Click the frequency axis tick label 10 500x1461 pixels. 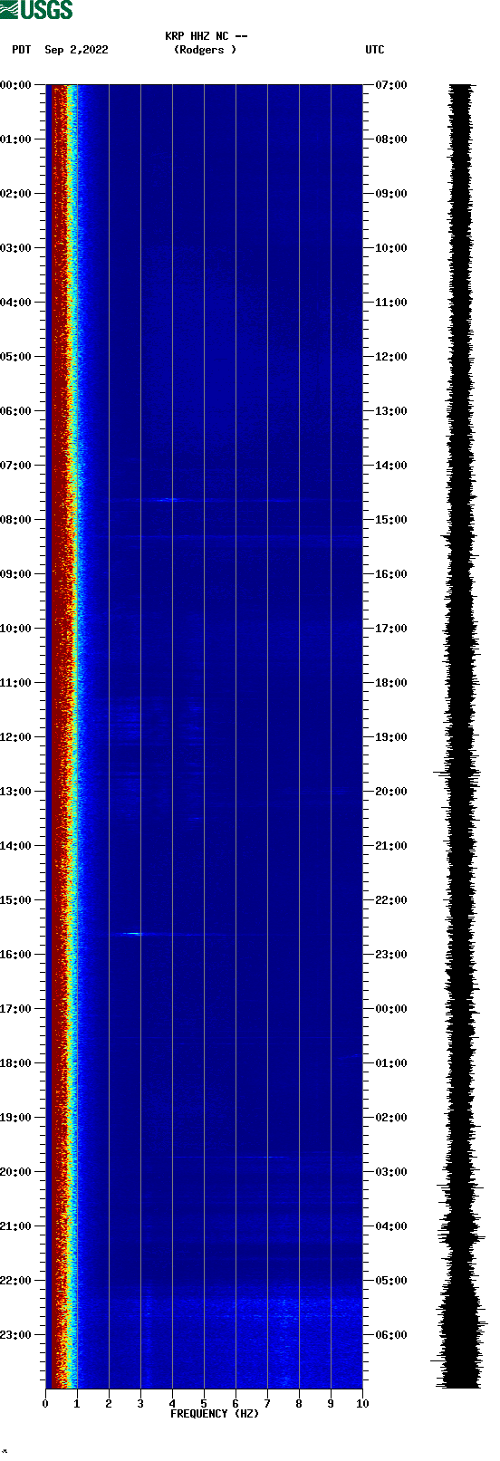(x=362, y=1404)
